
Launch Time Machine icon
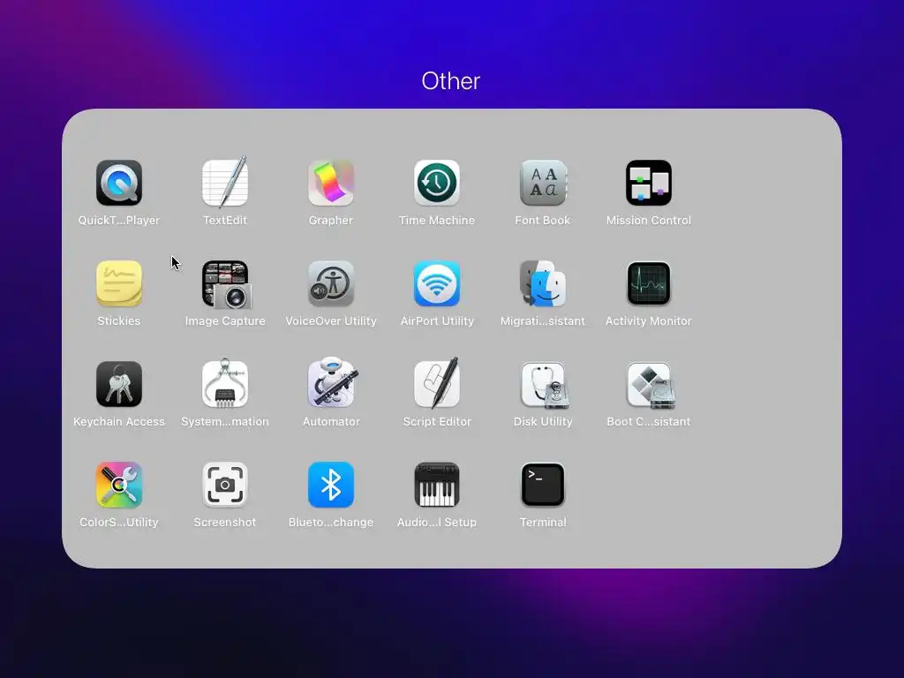coord(437,183)
